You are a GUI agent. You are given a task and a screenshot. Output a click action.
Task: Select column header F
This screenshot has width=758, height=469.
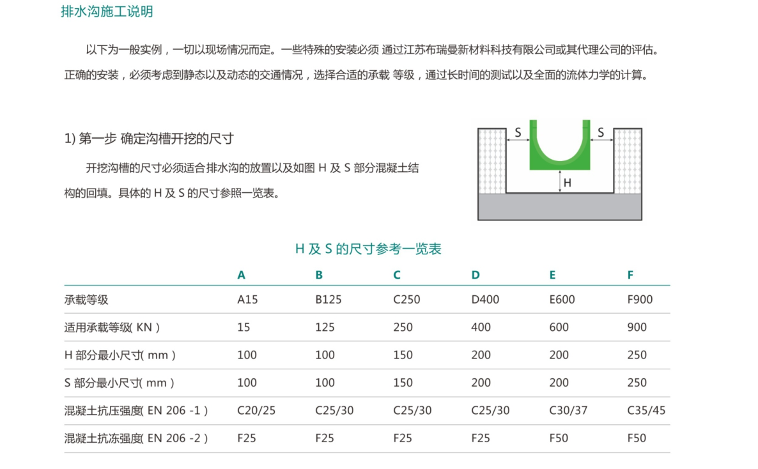630,275
